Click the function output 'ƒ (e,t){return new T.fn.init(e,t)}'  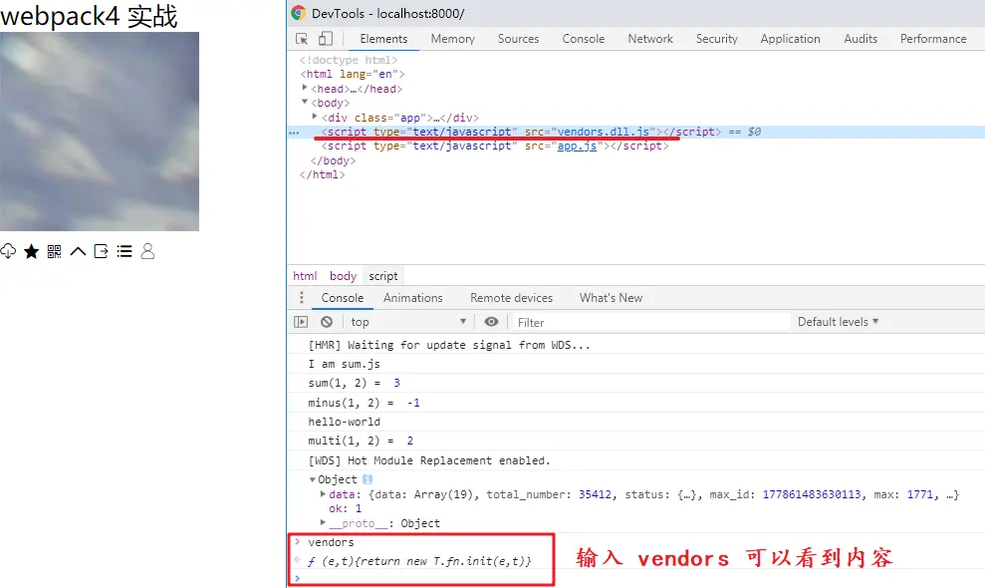419,561
